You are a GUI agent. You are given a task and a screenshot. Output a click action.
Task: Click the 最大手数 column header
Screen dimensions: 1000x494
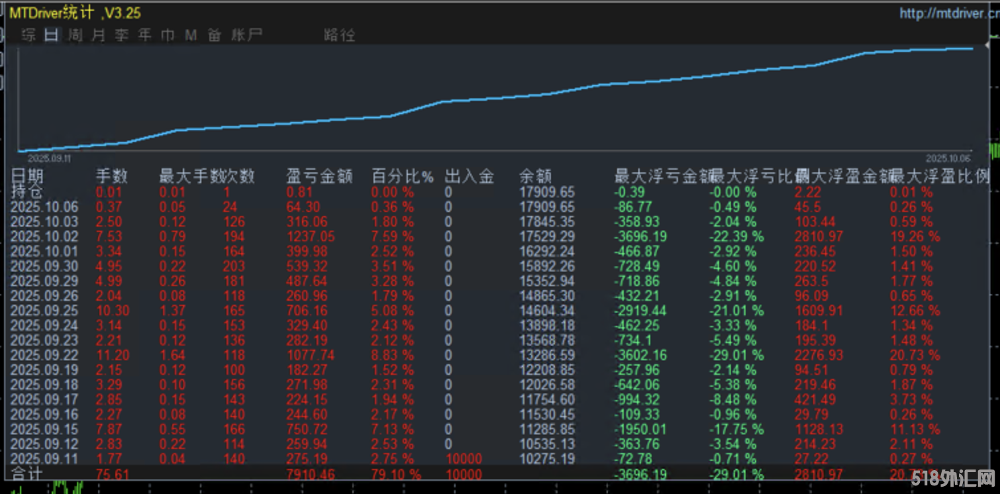[x=191, y=177]
